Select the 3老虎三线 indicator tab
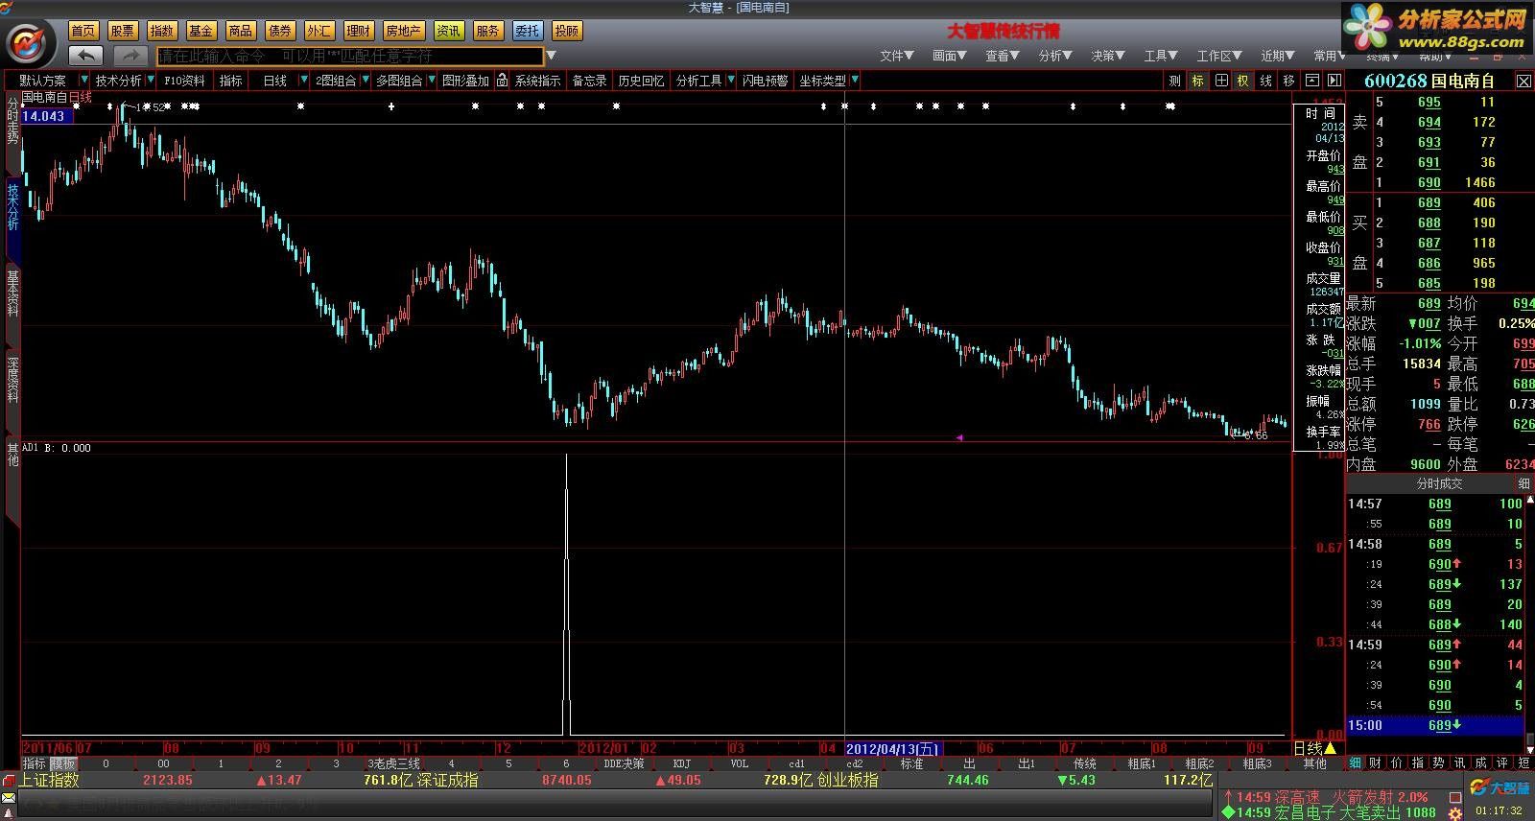 (393, 763)
